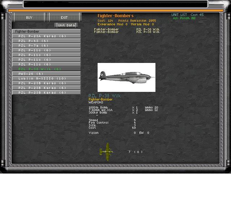This screenshot has height=204, width=231.
Task: Choose PZL P-23A Karas from list
Action: click(46, 36)
